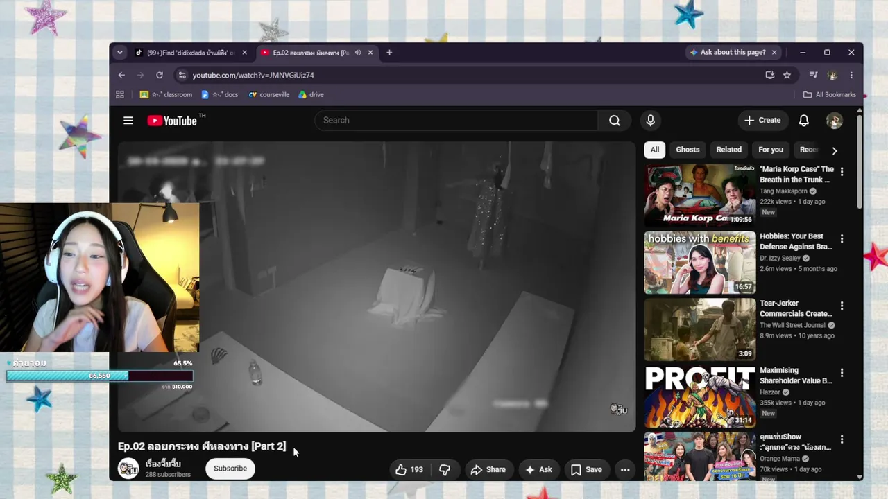888x499 pixels.
Task: Choose the For you filter chip
Action: point(770,150)
